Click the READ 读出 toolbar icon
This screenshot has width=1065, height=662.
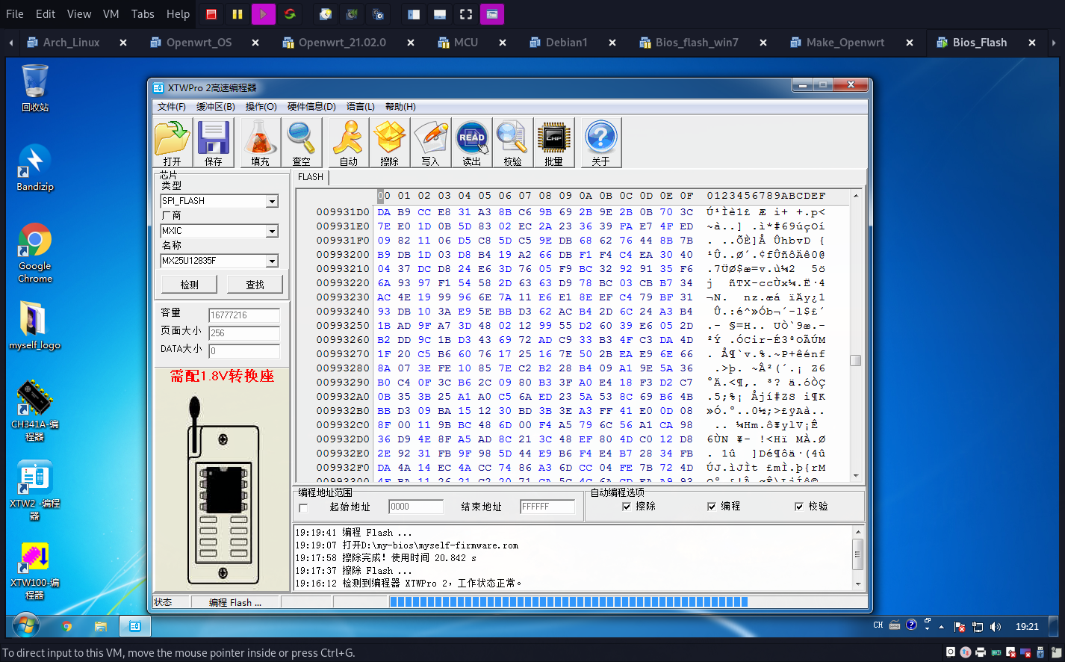[471, 142]
